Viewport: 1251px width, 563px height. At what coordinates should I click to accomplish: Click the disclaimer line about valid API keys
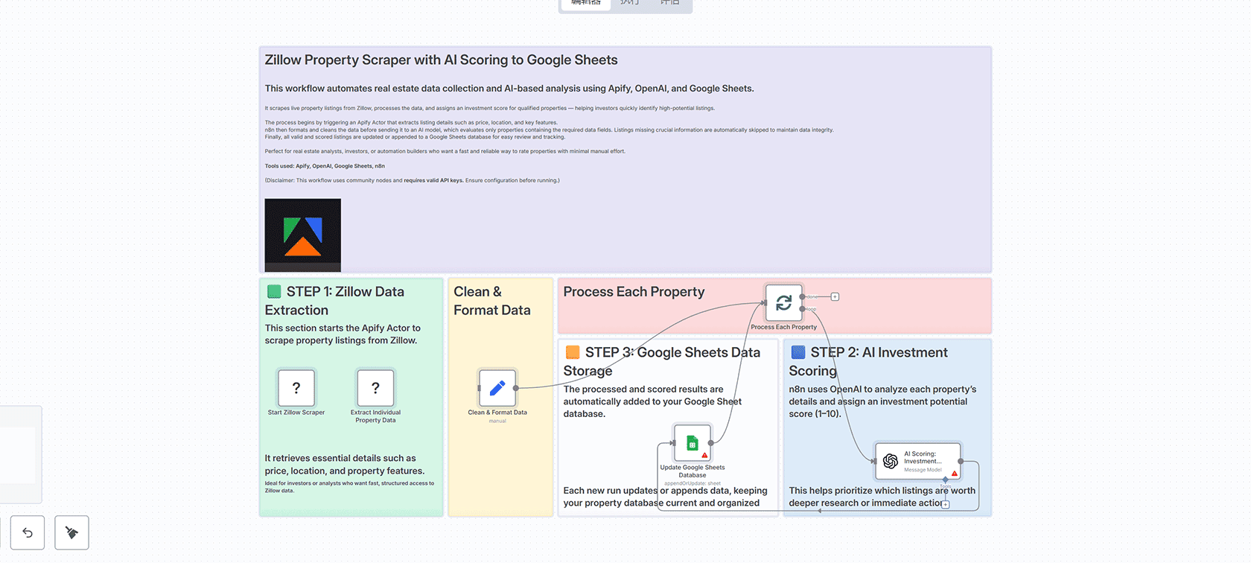[x=412, y=180]
